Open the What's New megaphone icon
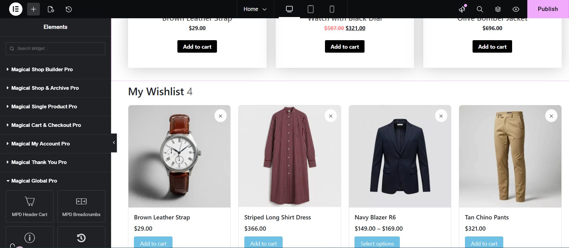Image resolution: width=569 pixels, height=248 pixels. click(462, 9)
